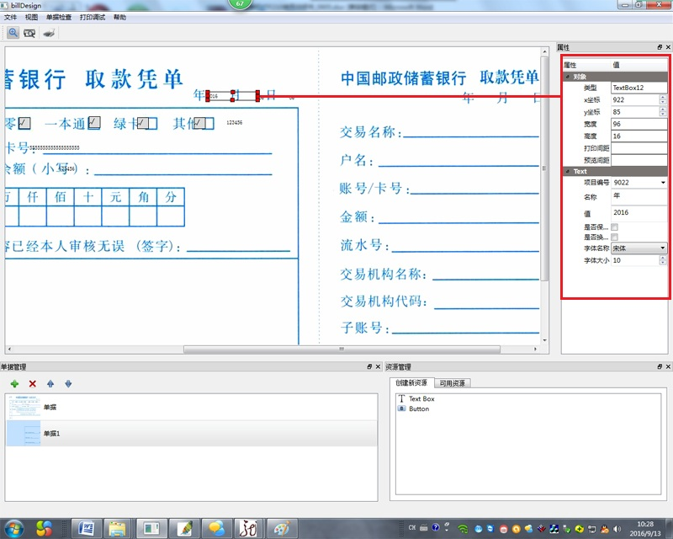The height and width of the screenshot is (539, 673).
Task: Close the 属性 properties panel
Action: click(668, 47)
